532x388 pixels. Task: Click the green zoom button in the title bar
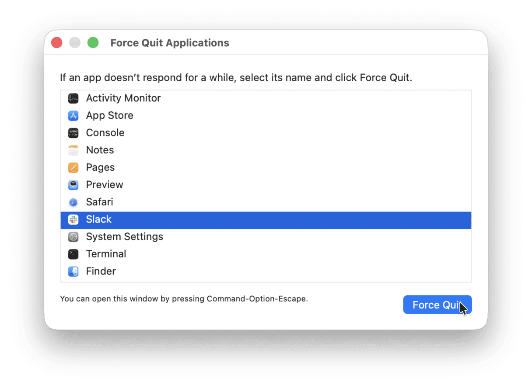point(93,42)
